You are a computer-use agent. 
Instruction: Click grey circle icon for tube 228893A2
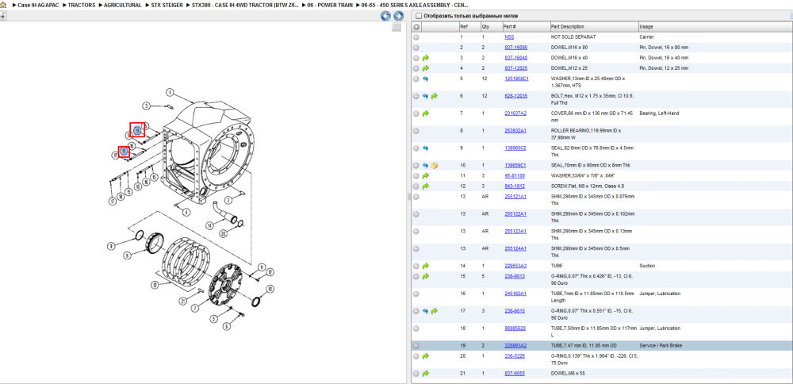pos(416,346)
